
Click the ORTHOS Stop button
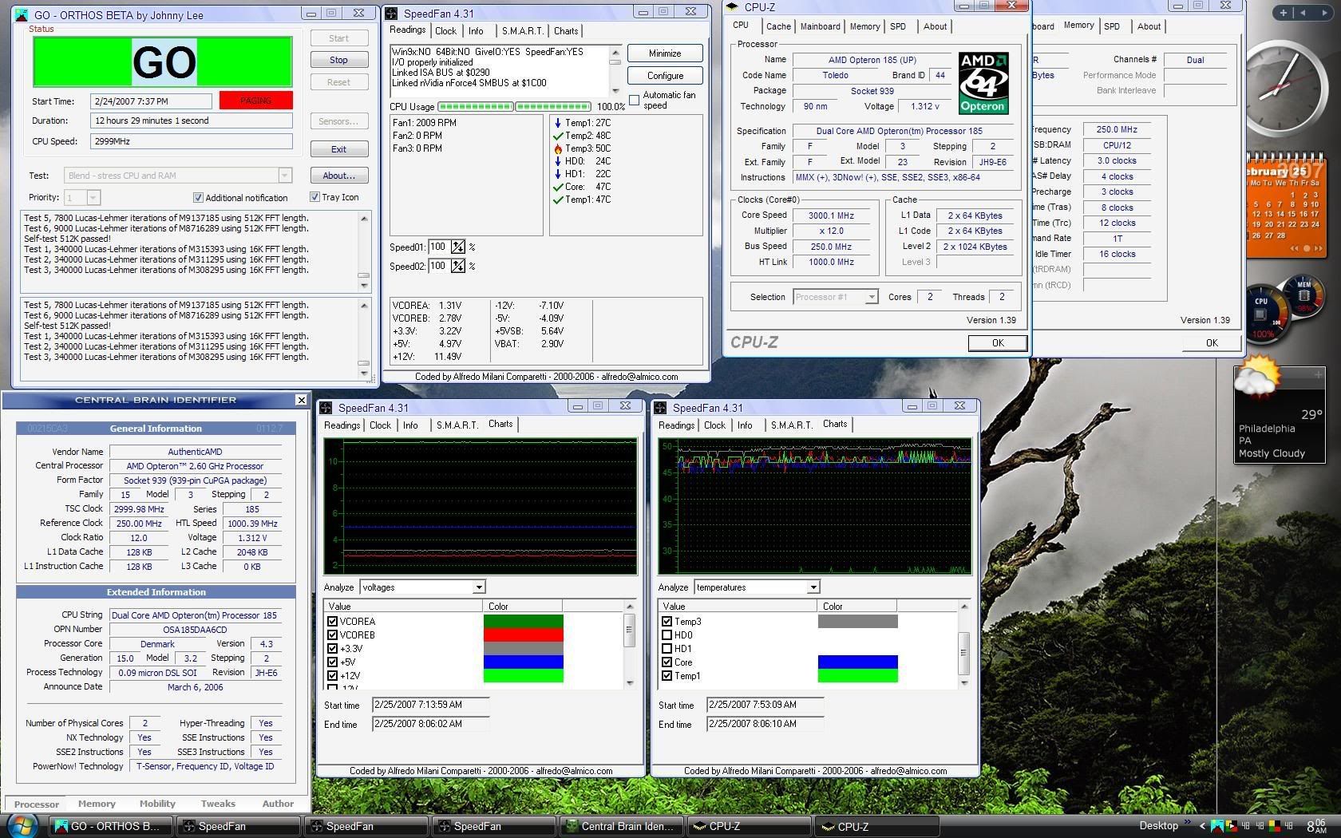coord(338,60)
